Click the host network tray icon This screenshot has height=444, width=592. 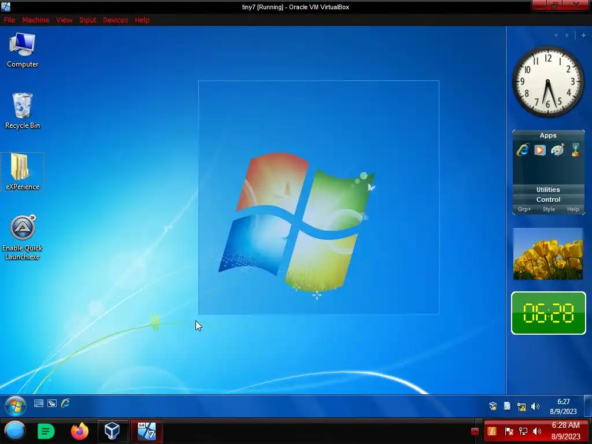coord(523,431)
